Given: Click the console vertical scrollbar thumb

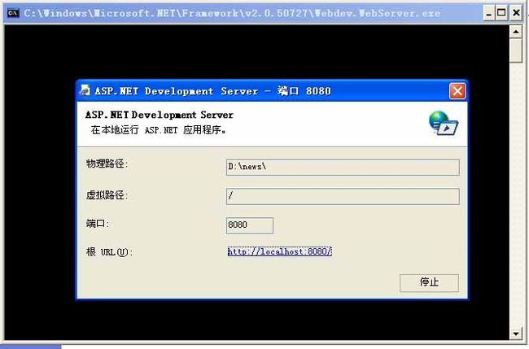Looking at the screenshot, I should pyautogui.click(x=515, y=50).
